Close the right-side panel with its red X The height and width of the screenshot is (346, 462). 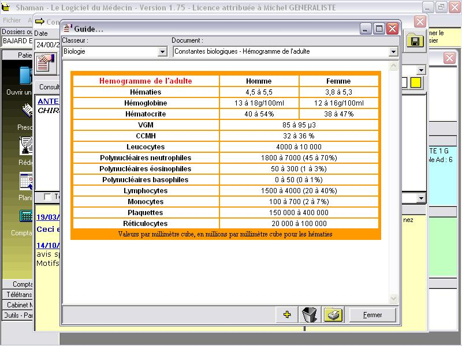449,58
